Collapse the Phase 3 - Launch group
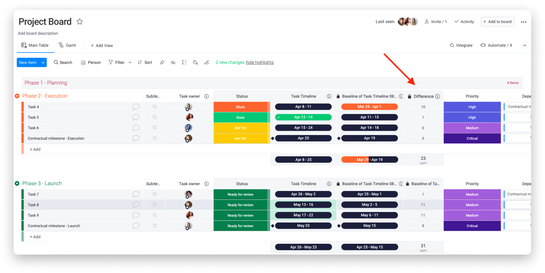This screenshot has height=273, width=545. [17, 183]
